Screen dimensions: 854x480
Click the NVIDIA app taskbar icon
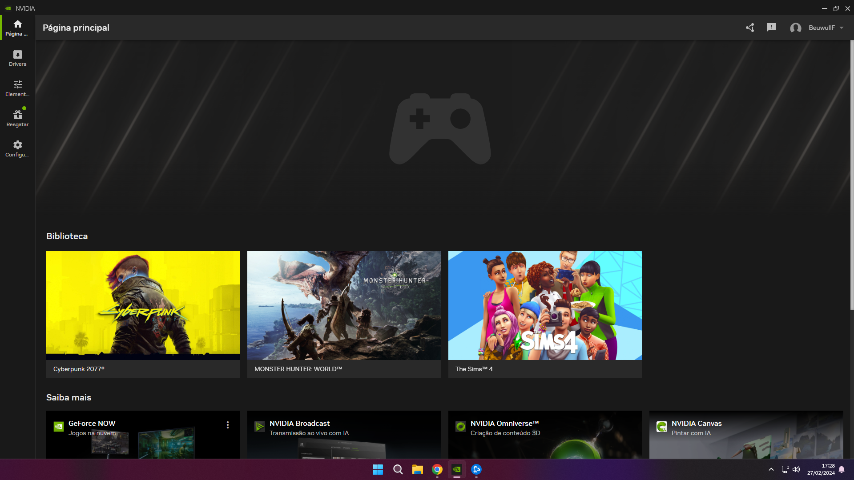tap(457, 469)
